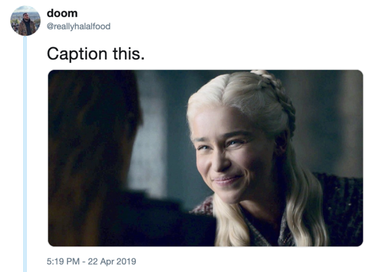Open doom's circular profile picture
Image resolution: width=380 pixels, height=272 pixels.
(x=26, y=21)
